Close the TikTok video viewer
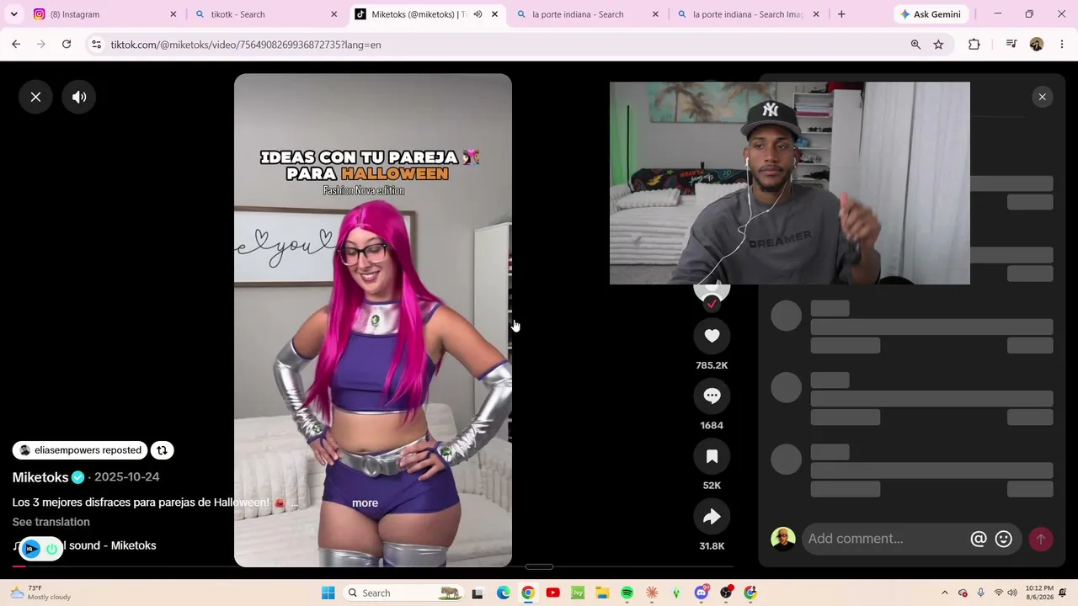Viewport: 1078px width, 606px height. (35, 97)
